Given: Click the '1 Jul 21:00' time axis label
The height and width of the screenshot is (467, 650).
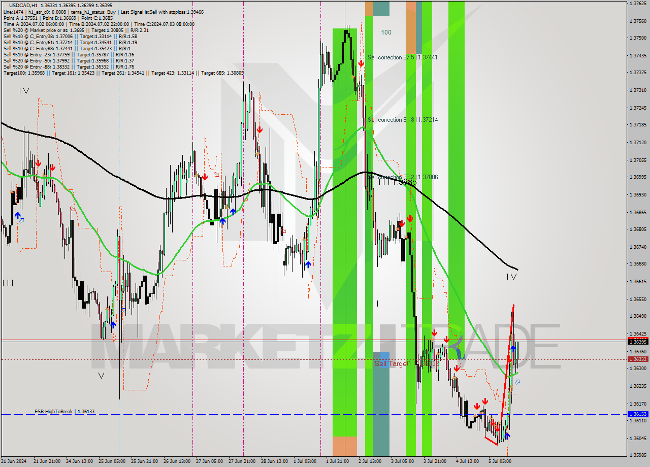Looking at the screenshot, I should (337, 461).
